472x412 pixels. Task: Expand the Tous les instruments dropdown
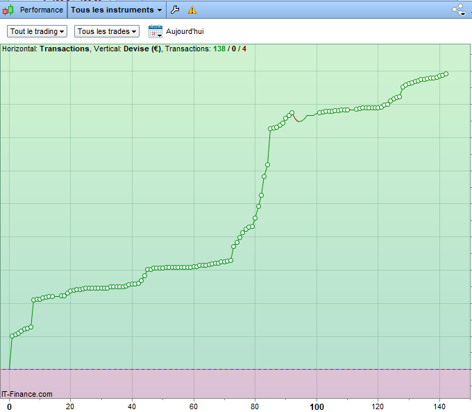pyautogui.click(x=117, y=10)
